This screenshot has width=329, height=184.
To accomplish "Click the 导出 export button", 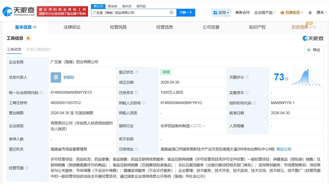I will [314, 50].
